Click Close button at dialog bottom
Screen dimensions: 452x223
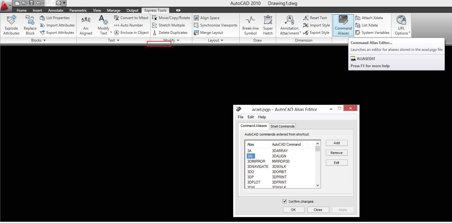click(318, 210)
